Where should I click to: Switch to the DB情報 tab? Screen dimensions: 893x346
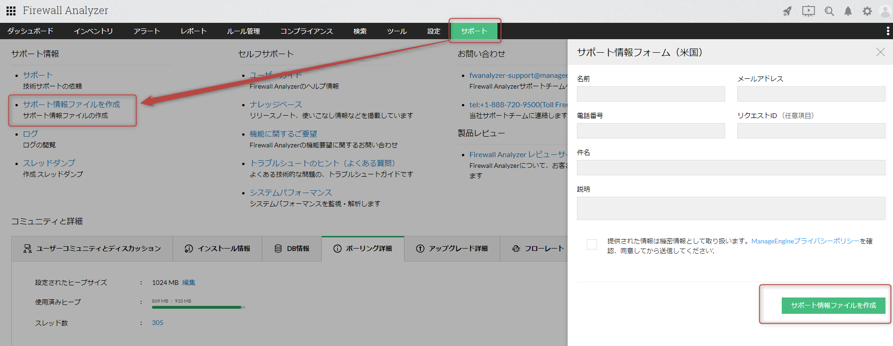(292, 249)
